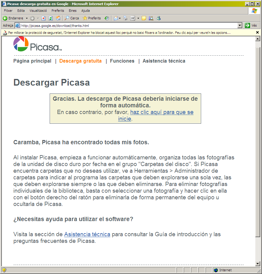Open the Cerca search pane

72,18
